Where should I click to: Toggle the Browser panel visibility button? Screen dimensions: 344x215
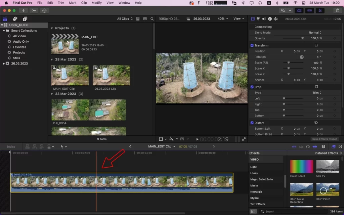(x=299, y=10)
